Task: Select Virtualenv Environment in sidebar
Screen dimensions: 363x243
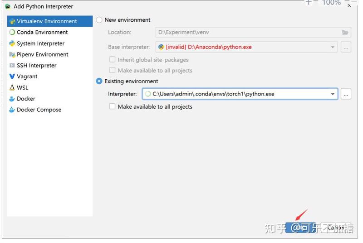Action: pos(50,21)
